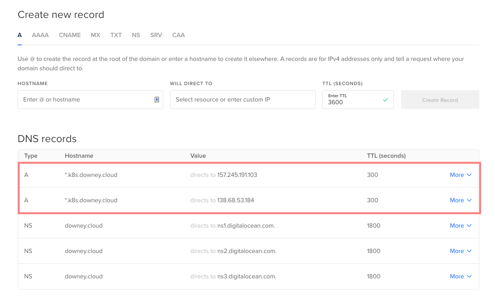Click the green checkmark in the TTL field
495x303 pixels.
click(385, 100)
